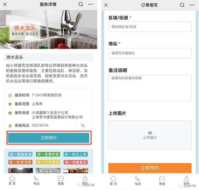Image resolution: width=199 pixels, height=190 pixels.
Task: Tap the 7*24小时客服在线 text
Action: [47, 95]
